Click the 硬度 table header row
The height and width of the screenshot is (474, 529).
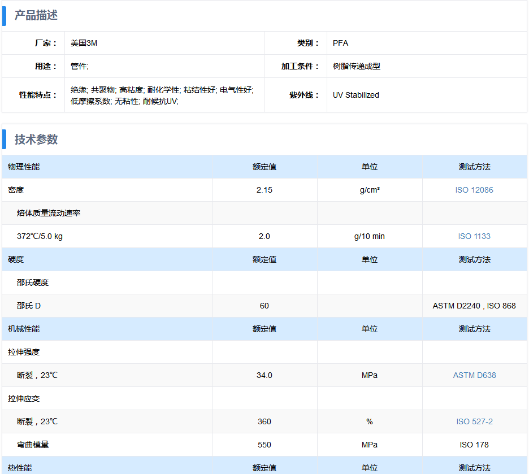point(16,259)
